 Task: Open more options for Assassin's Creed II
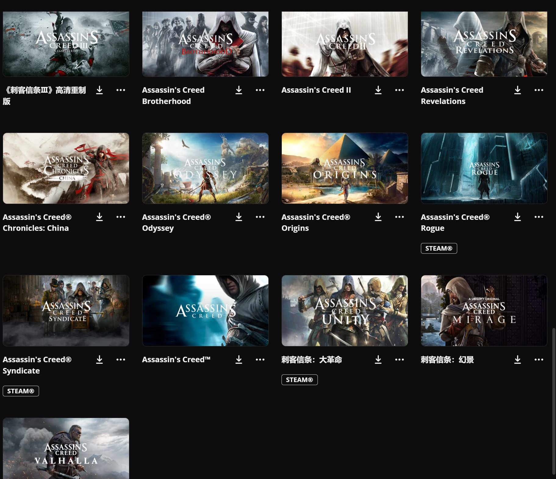click(x=400, y=90)
